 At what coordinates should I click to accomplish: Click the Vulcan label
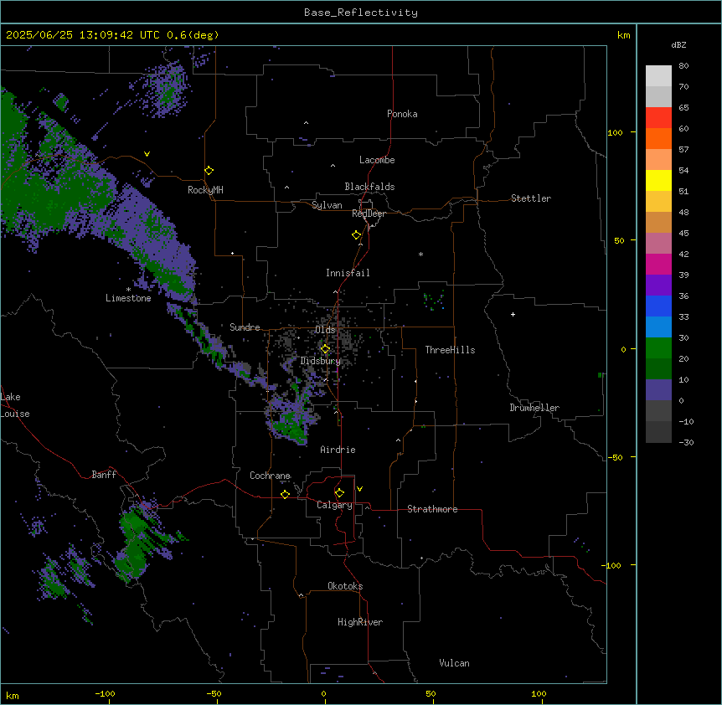pos(454,663)
